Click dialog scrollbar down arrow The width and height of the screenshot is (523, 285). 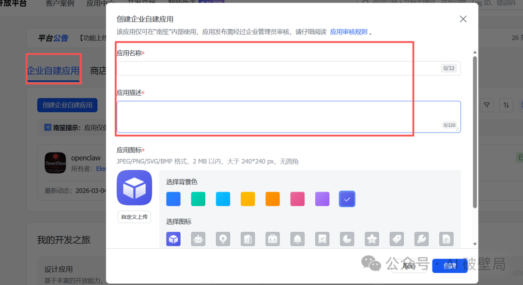[475, 244]
